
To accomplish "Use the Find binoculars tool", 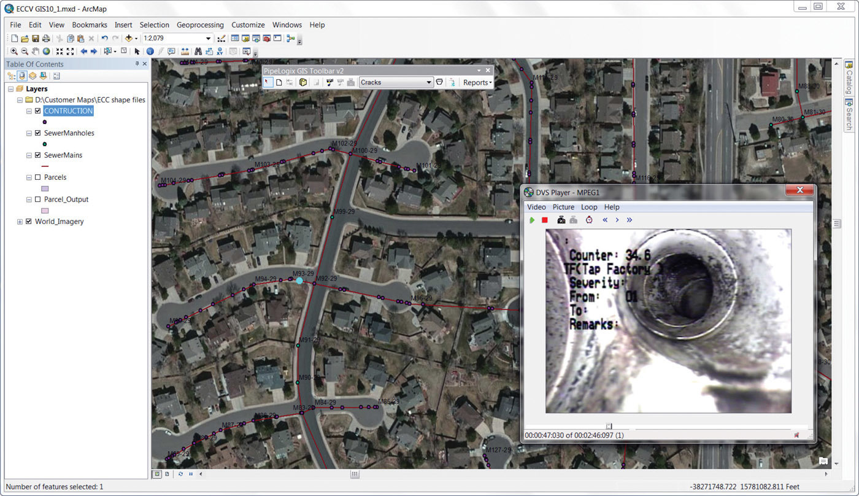I will [x=198, y=52].
